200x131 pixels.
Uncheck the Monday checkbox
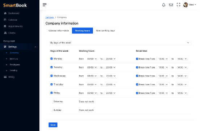(51, 58)
